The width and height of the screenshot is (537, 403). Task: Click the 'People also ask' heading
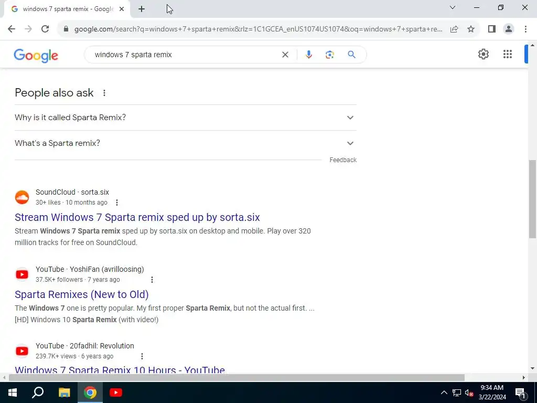coord(54,93)
